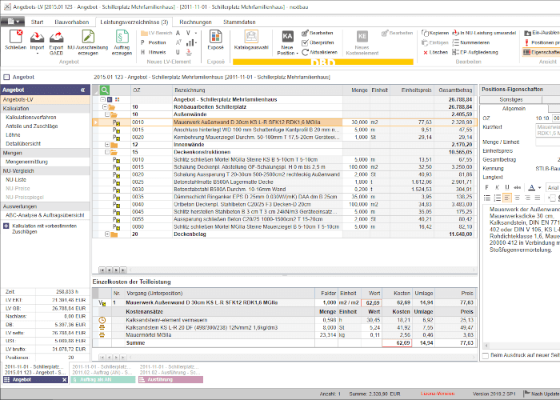Create NU-Ausschreibung via ribbon icon
This screenshot has height=400, width=560.
(x=88, y=37)
